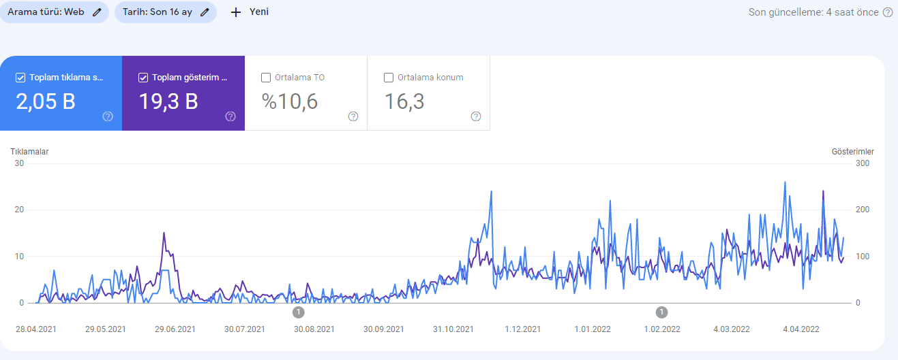898x360 pixels.
Task: Click the Tıklamalar axis label
Action: [x=29, y=152]
